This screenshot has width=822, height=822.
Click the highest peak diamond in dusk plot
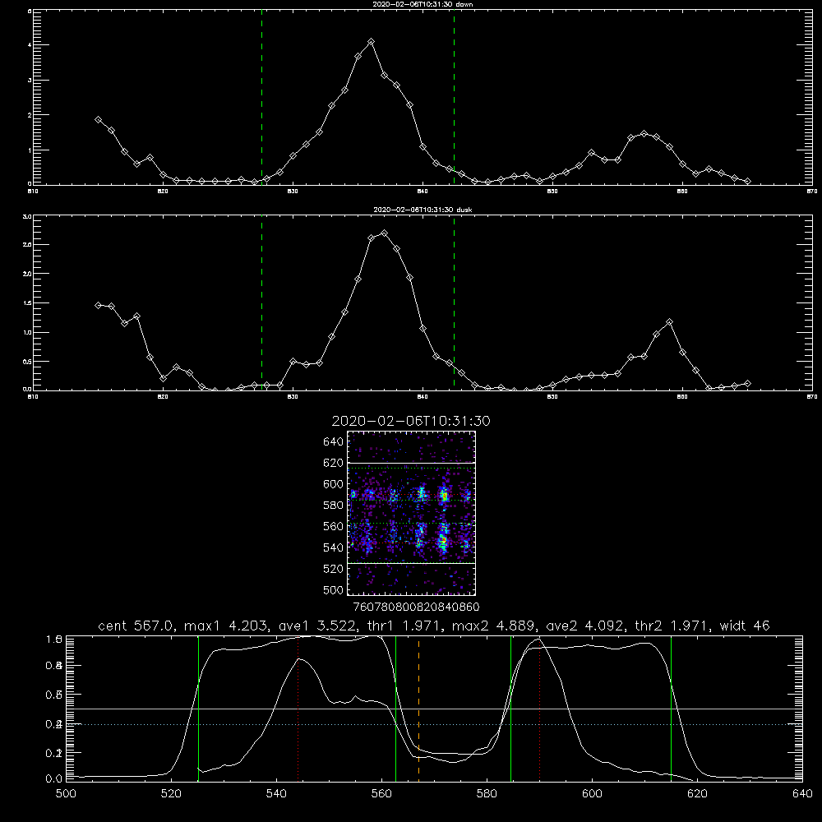point(384,233)
